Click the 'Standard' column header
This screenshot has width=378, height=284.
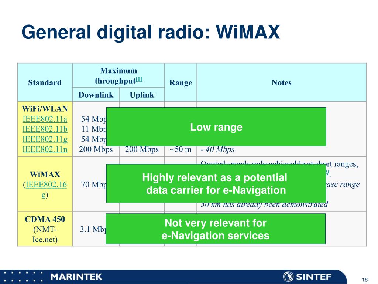point(45,82)
